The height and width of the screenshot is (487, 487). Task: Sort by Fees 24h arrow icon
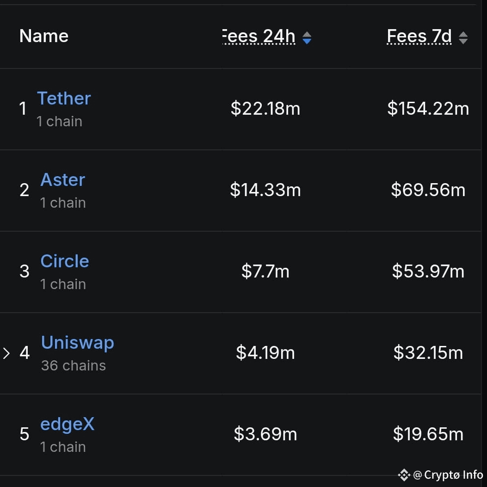click(x=307, y=38)
